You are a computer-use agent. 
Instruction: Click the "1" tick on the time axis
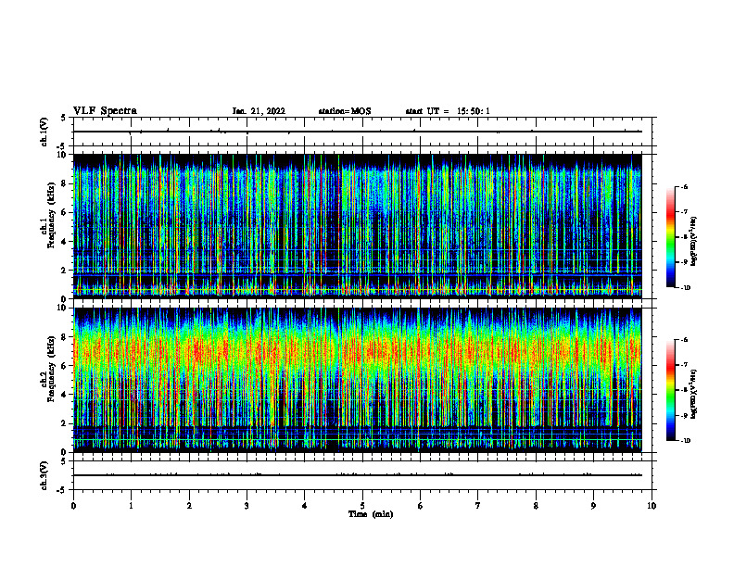[131, 506]
